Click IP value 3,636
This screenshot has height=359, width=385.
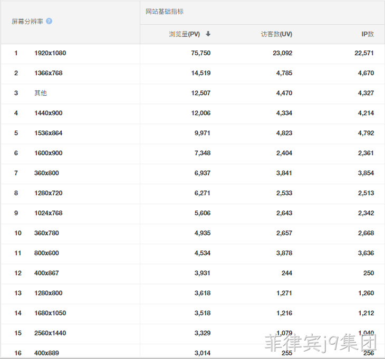pyautogui.click(x=366, y=253)
